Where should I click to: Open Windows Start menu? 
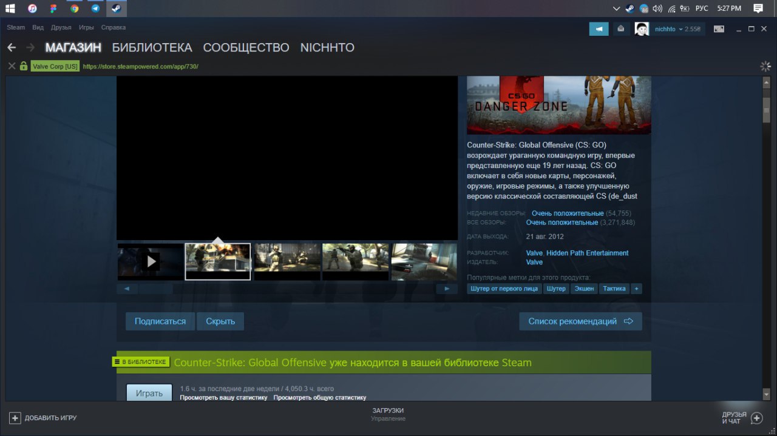[x=10, y=8]
